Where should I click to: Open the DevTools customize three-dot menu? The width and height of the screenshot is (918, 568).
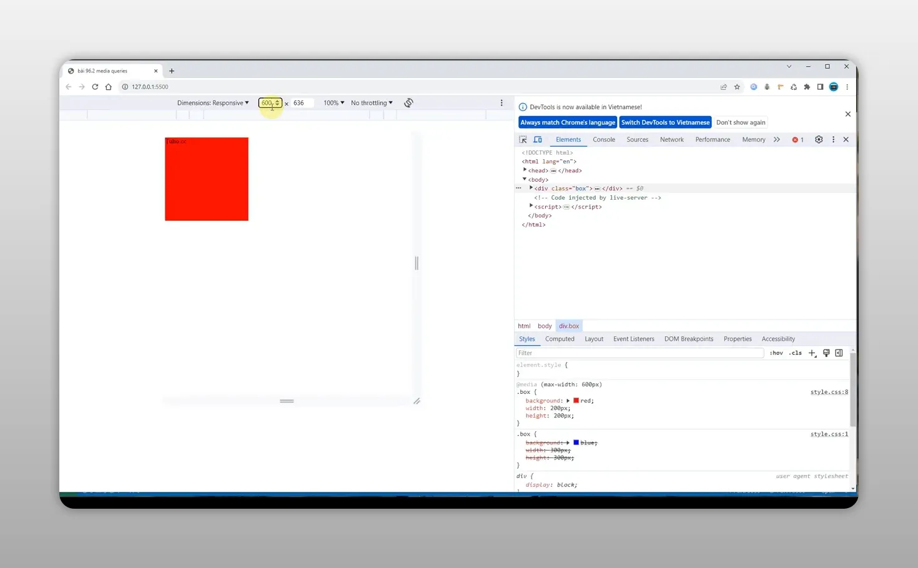pos(833,140)
